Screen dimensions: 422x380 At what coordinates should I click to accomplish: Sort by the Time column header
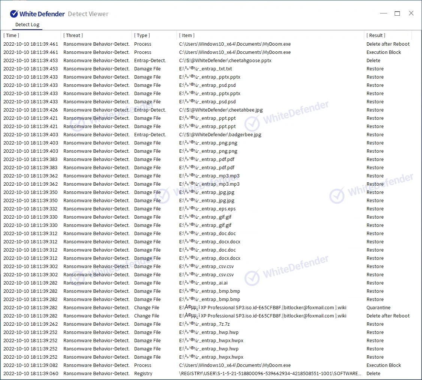(11, 36)
